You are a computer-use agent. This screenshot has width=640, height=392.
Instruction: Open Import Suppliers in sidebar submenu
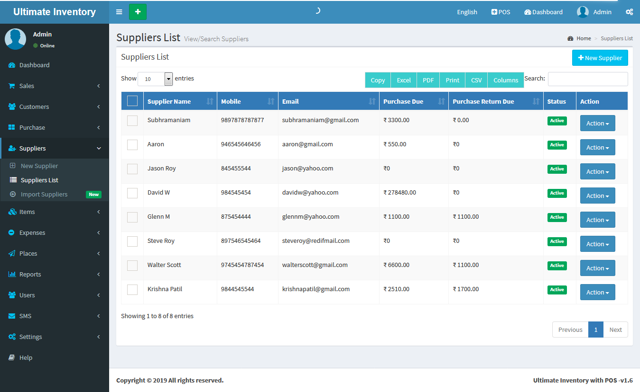tap(44, 195)
